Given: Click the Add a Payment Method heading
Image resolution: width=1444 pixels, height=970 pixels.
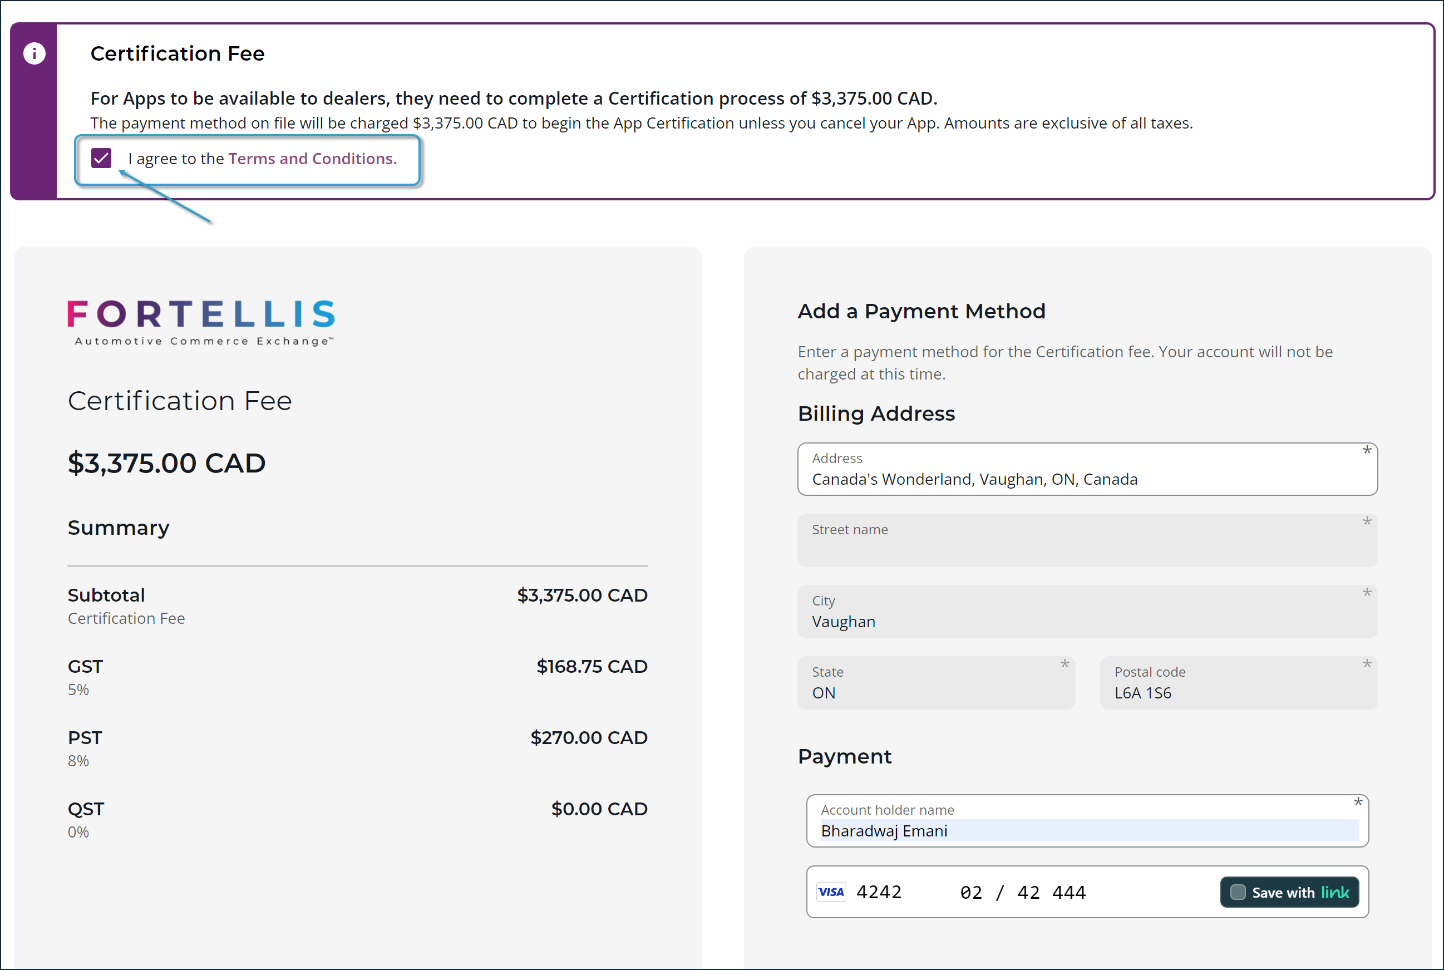Looking at the screenshot, I should pyautogui.click(x=921, y=311).
